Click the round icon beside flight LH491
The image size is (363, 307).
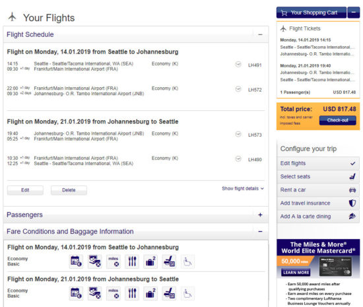click(238, 64)
